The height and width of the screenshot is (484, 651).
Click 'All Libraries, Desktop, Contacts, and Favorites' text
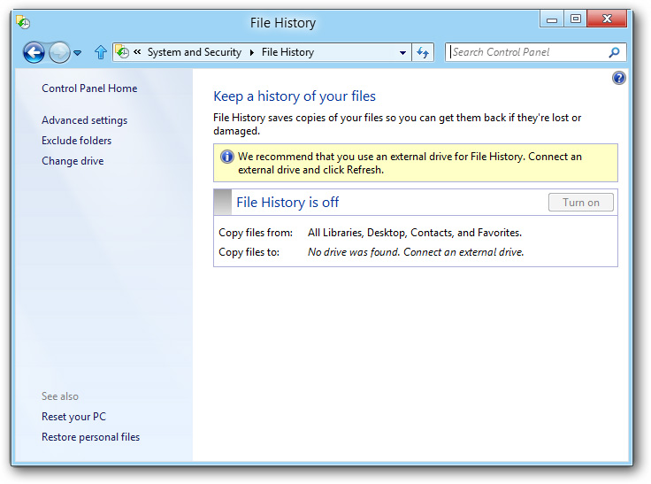click(x=414, y=233)
